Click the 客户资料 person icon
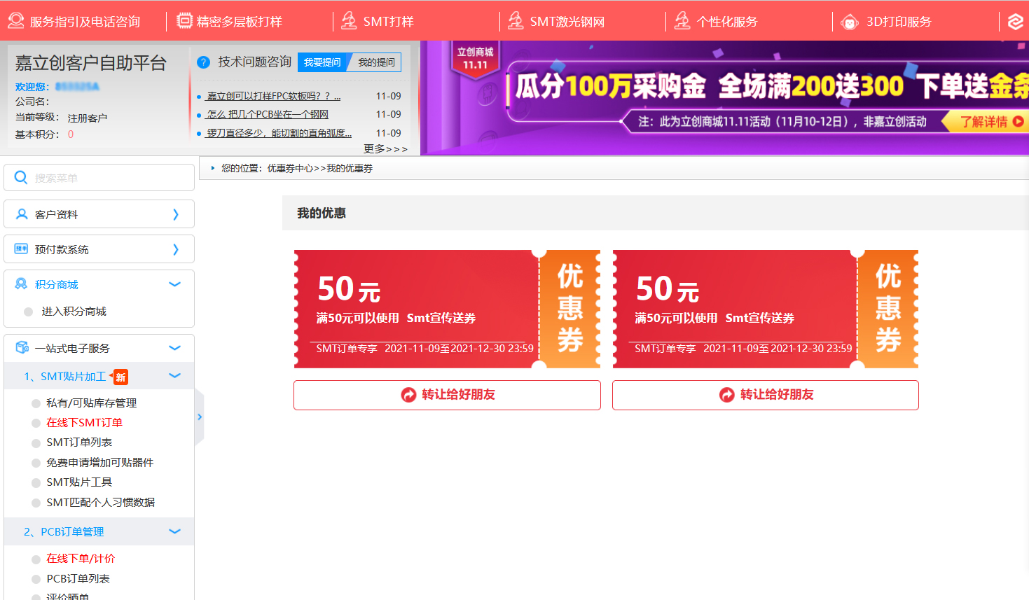1029x600 pixels. 22,214
